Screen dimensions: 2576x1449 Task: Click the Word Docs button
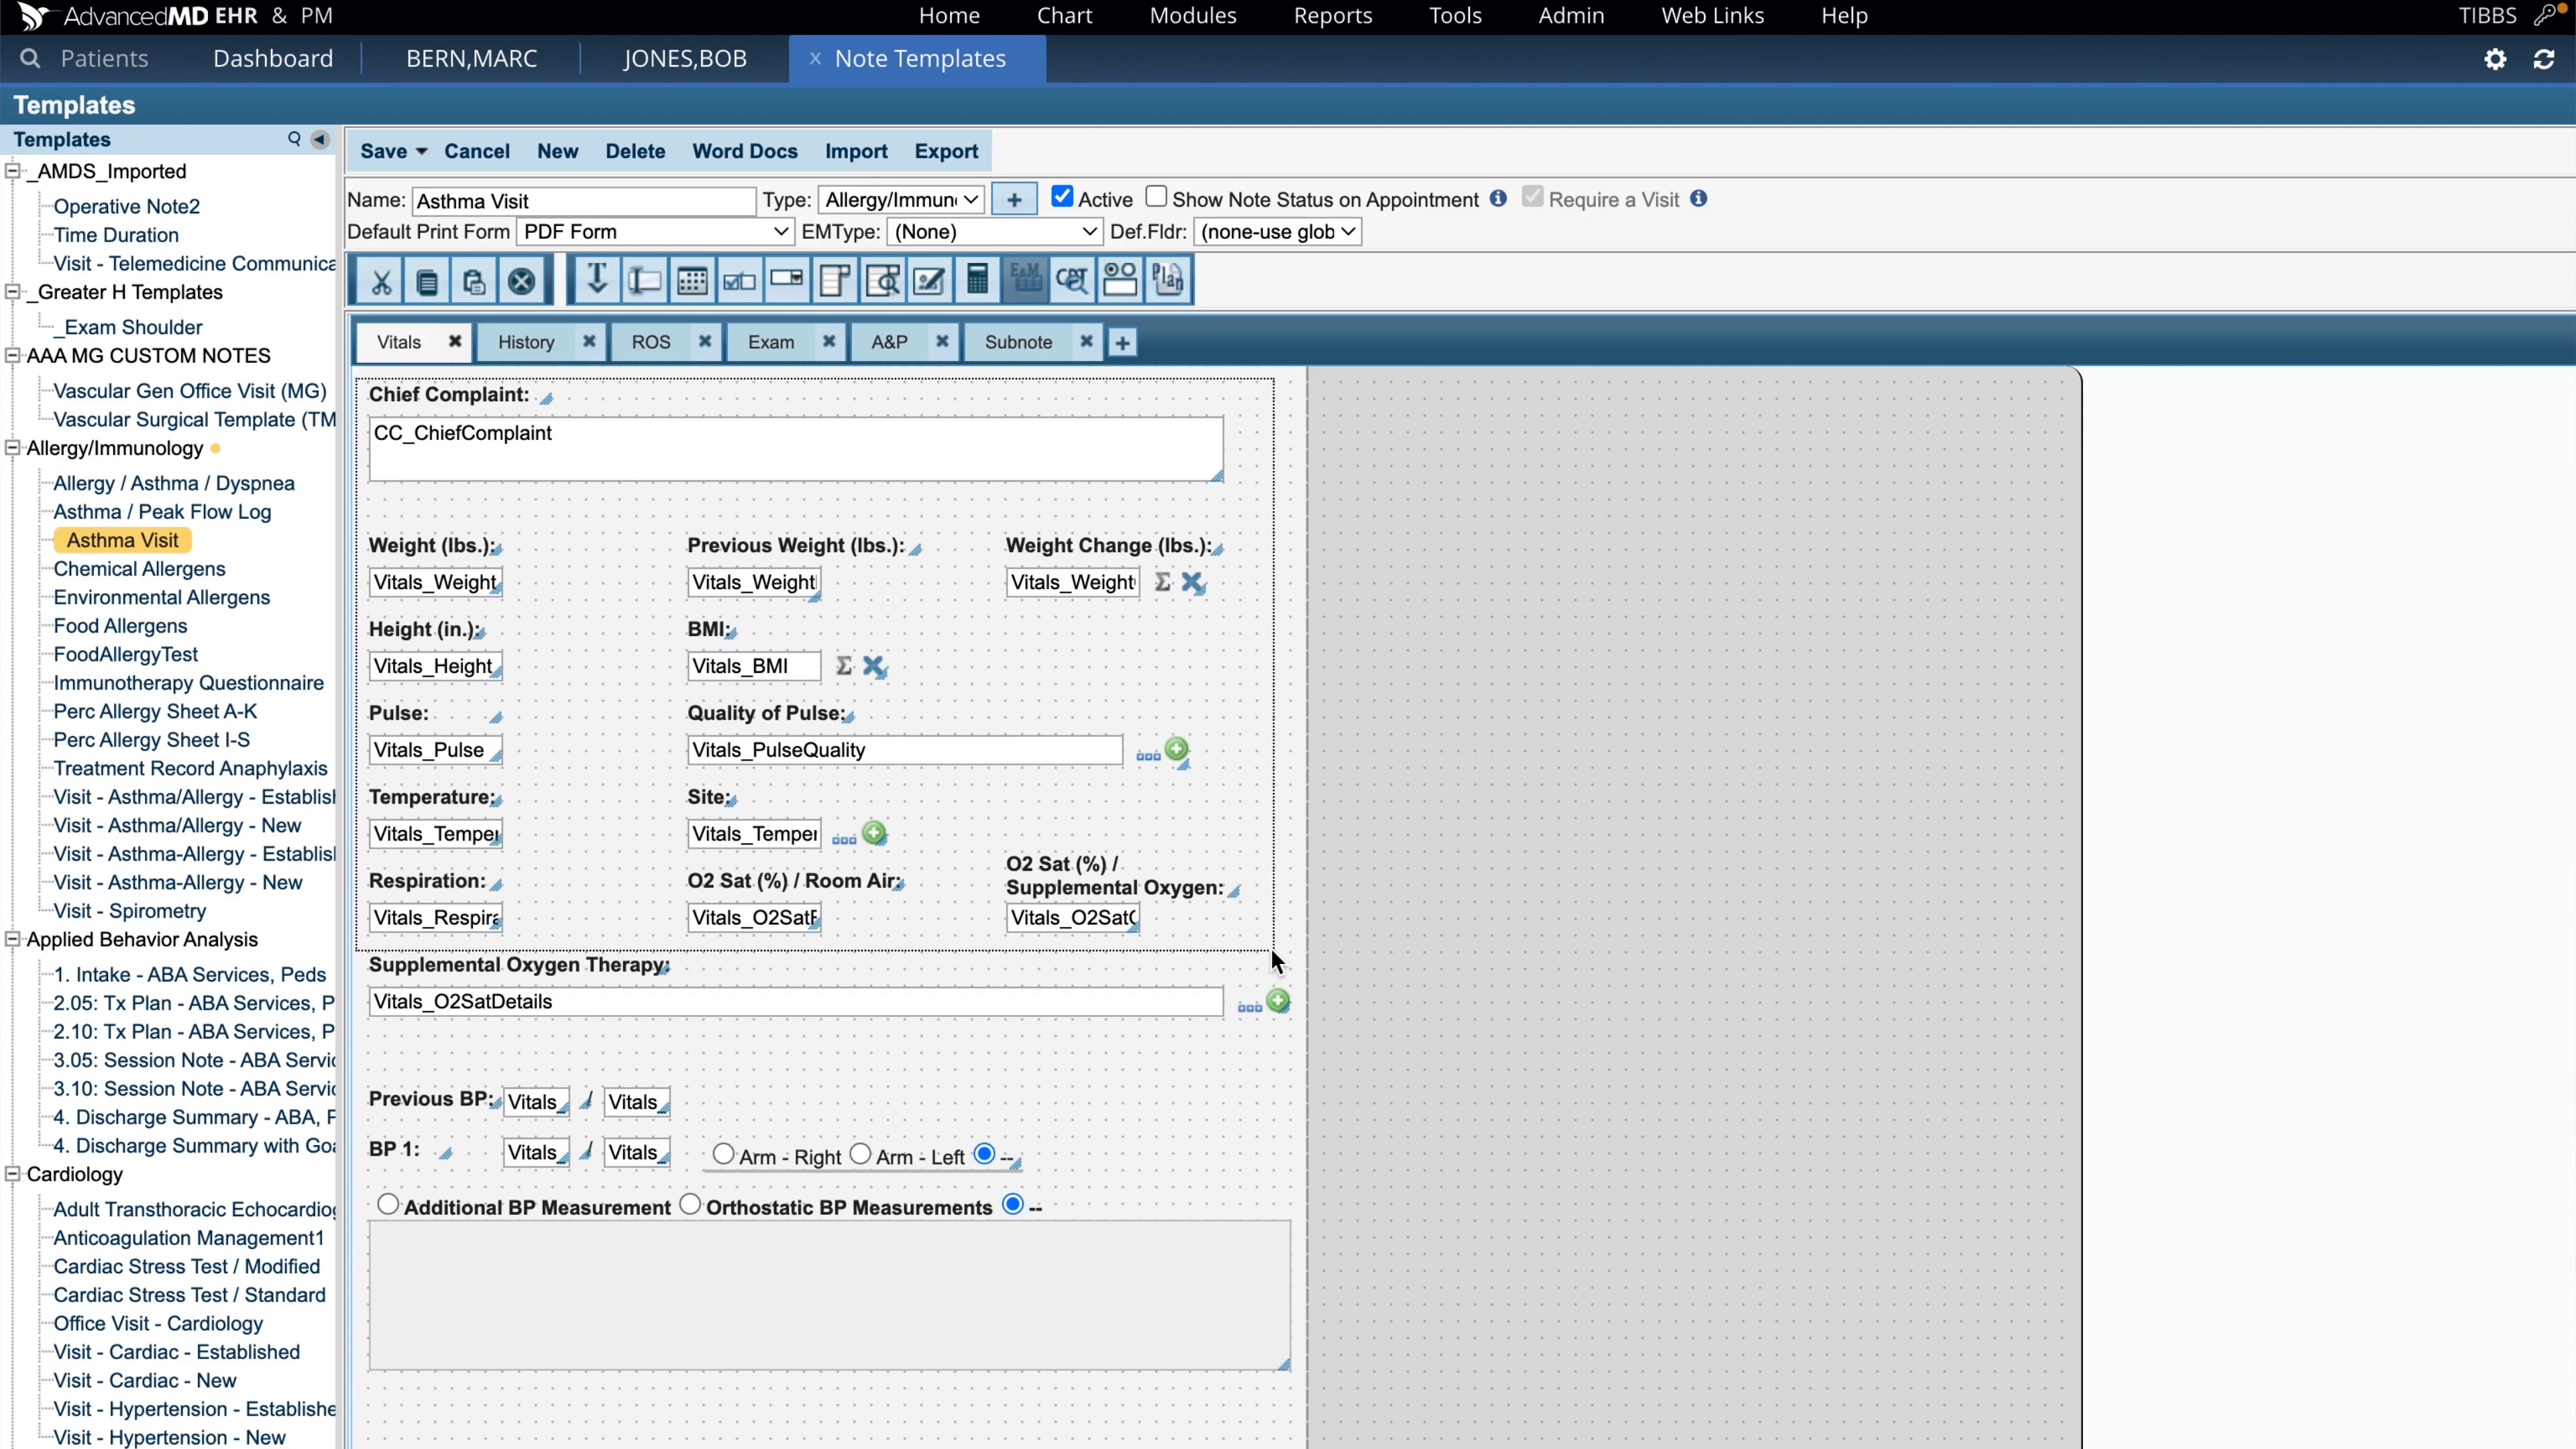(745, 151)
